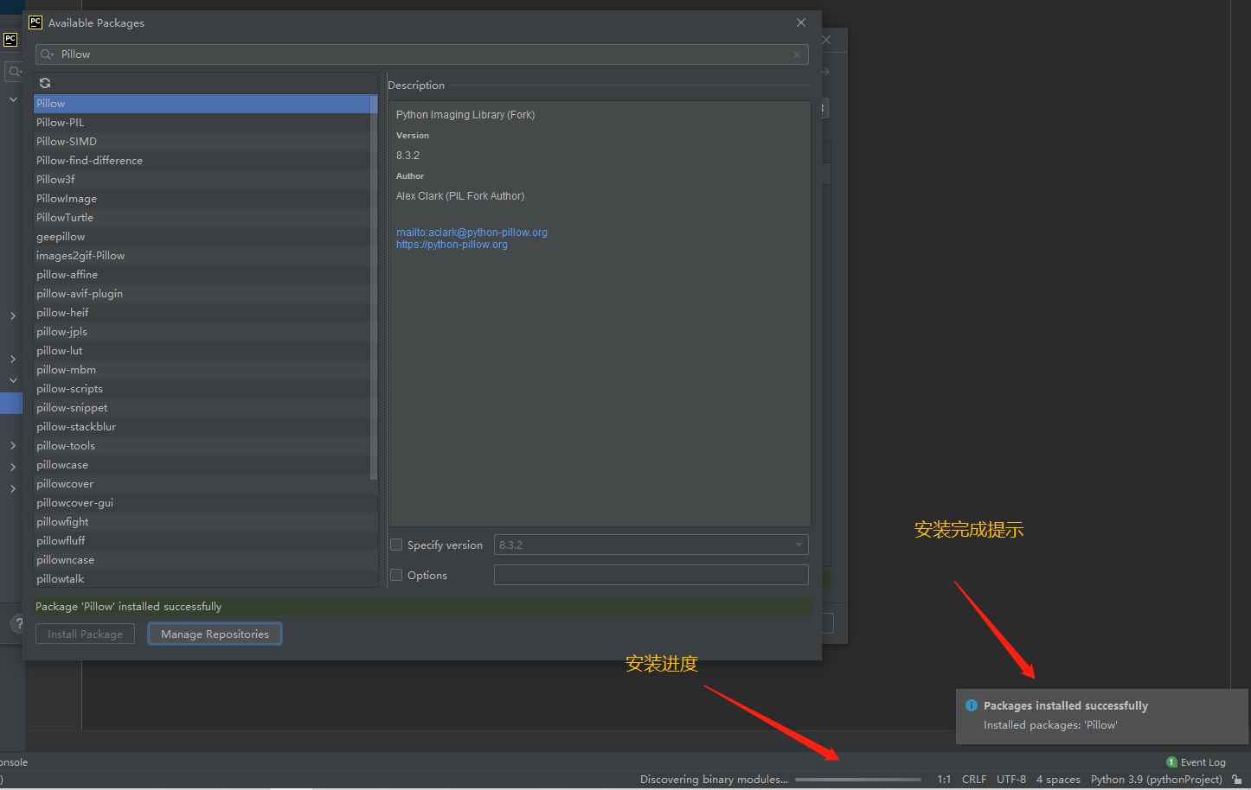
Task: Select the Pillow-PIL package
Action: point(202,123)
